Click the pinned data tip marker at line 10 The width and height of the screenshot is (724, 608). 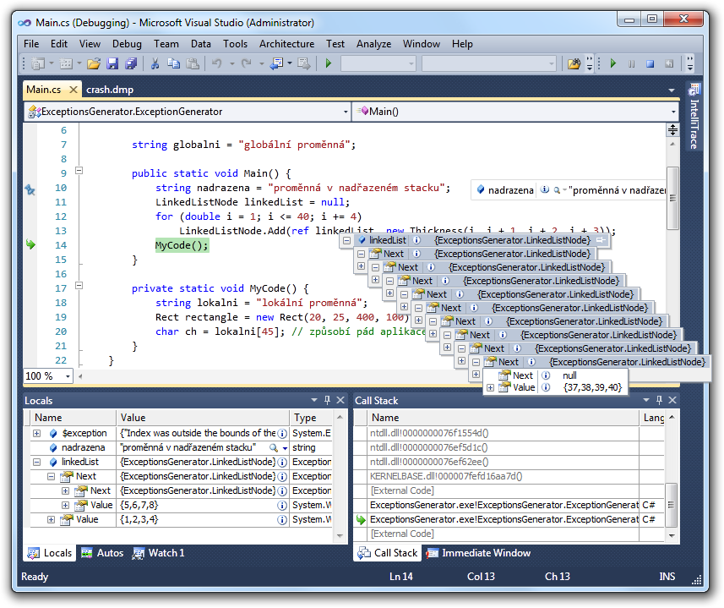30,189
